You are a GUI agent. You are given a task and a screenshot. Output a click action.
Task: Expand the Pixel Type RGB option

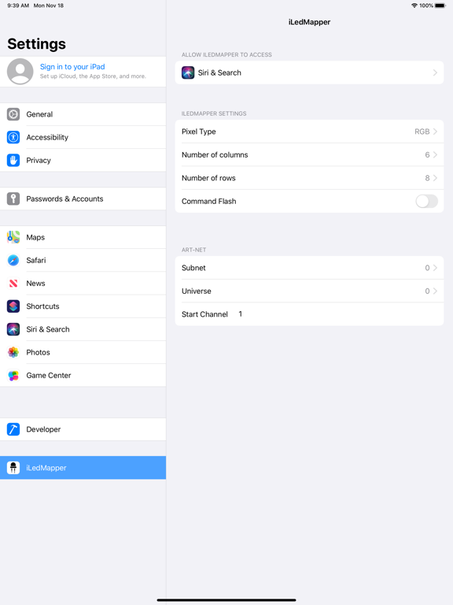point(309,132)
